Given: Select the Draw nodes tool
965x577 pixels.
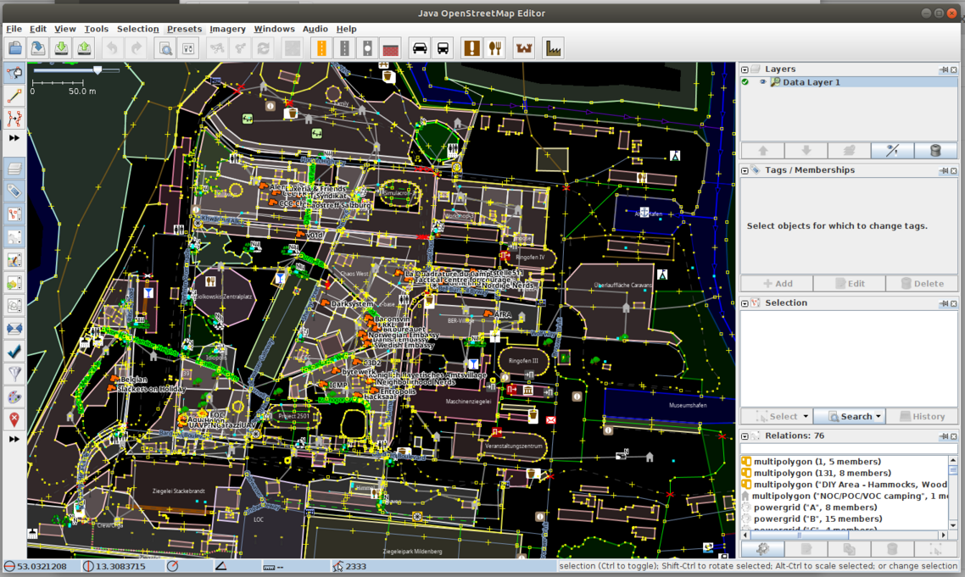Looking at the screenshot, I should tap(14, 97).
